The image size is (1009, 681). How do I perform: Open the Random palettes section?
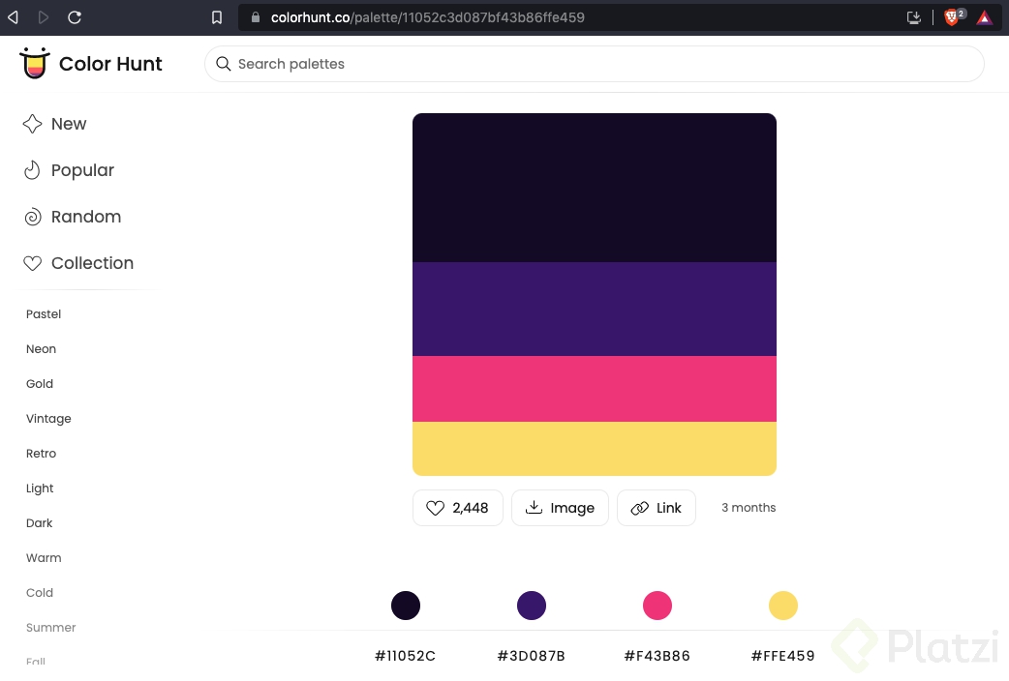(x=86, y=217)
